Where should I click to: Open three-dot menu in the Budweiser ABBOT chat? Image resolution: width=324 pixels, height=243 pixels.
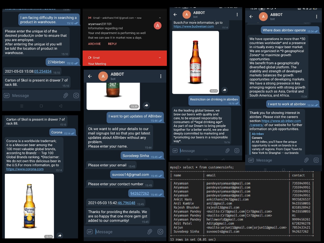pos(237,15)
